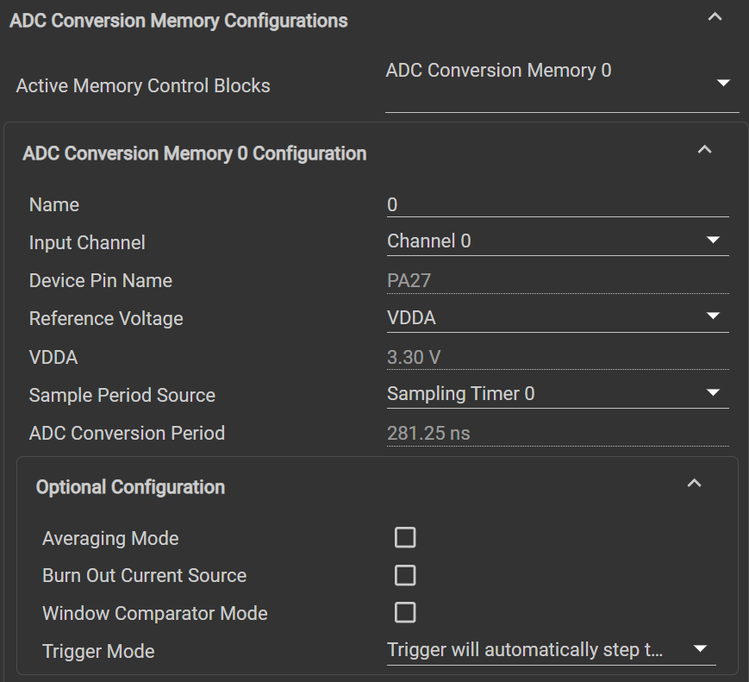This screenshot has height=682, width=749.
Task: Enable the Burn Out Current Source checkbox
Action: (405, 575)
